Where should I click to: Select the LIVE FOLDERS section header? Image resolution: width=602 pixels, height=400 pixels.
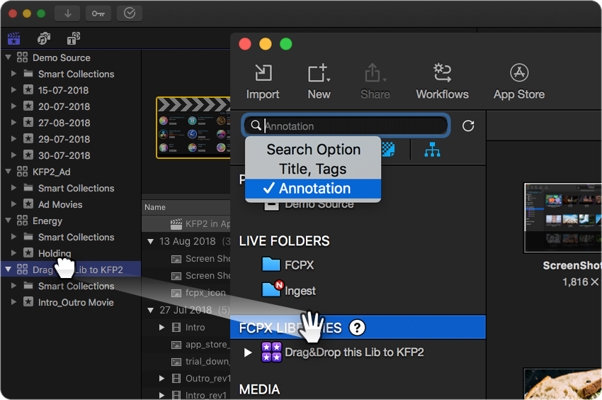coord(284,240)
